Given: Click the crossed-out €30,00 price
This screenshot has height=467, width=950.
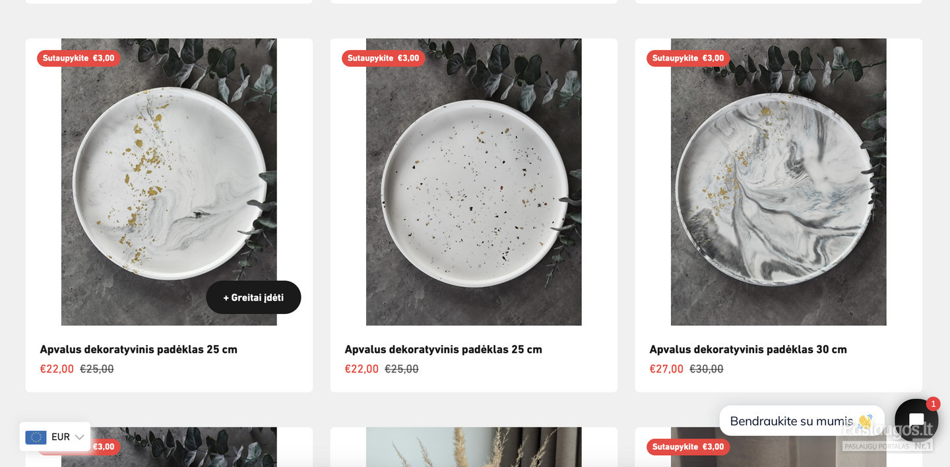Looking at the screenshot, I should [707, 369].
